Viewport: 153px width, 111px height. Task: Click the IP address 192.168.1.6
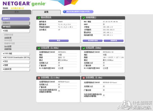pos(108,27)
